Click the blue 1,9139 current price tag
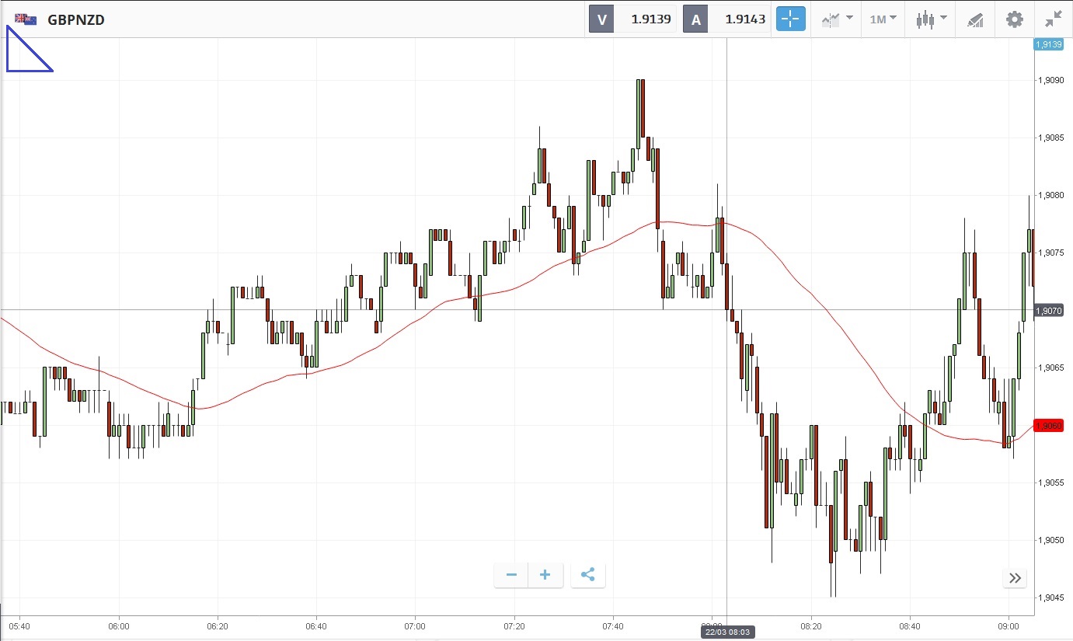1073x641 pixels. pyautogui.click(x=1048, y=44)
